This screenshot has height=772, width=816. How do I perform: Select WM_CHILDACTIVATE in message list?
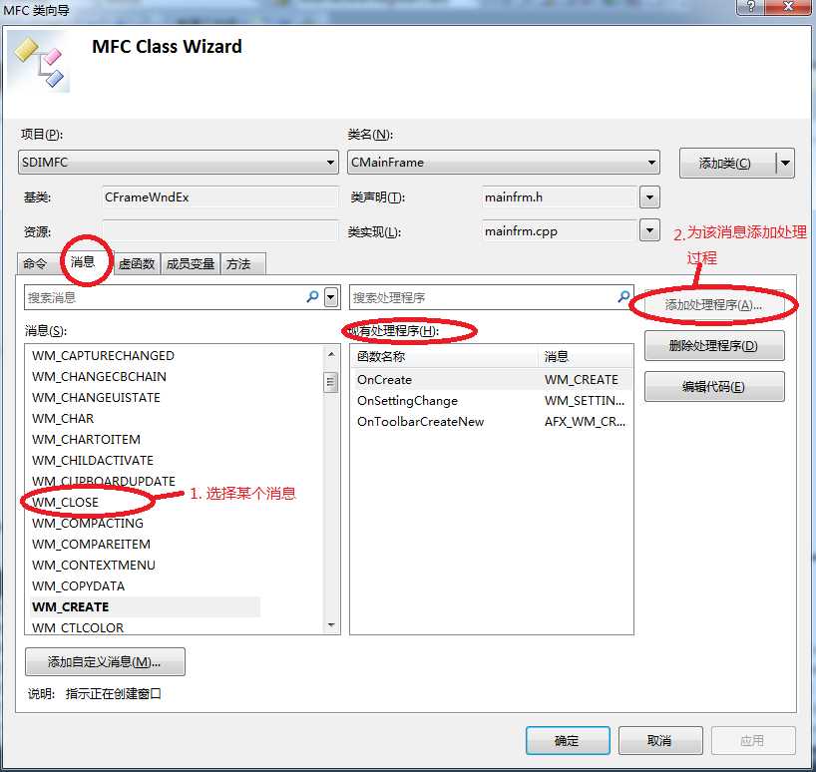93,461
